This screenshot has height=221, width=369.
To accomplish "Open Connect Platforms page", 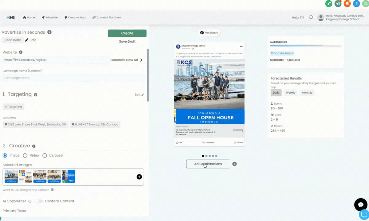I will click(x=107, y=17).
